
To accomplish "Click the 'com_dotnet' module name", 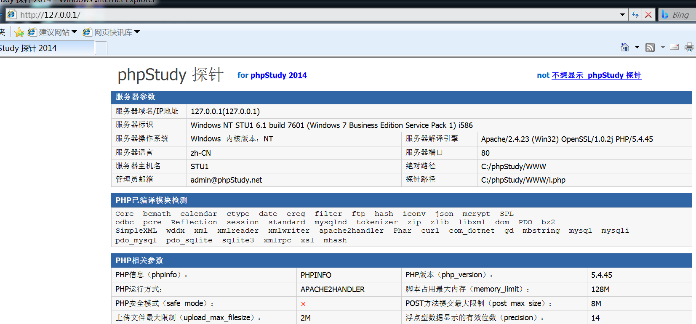I will tap(472, 231).
